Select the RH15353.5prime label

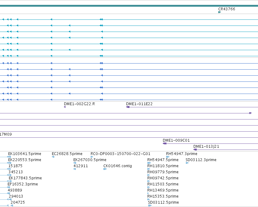[x=163, y=196]
